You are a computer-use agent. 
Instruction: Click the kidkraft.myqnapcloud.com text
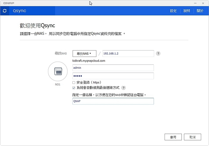(x=89, y=61)
